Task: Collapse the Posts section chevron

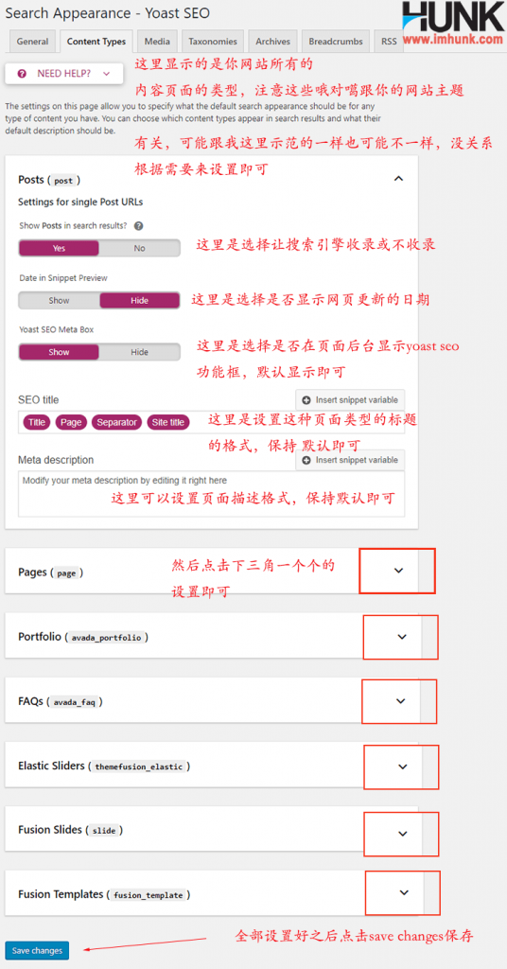Action: click(x=398, y=179)
